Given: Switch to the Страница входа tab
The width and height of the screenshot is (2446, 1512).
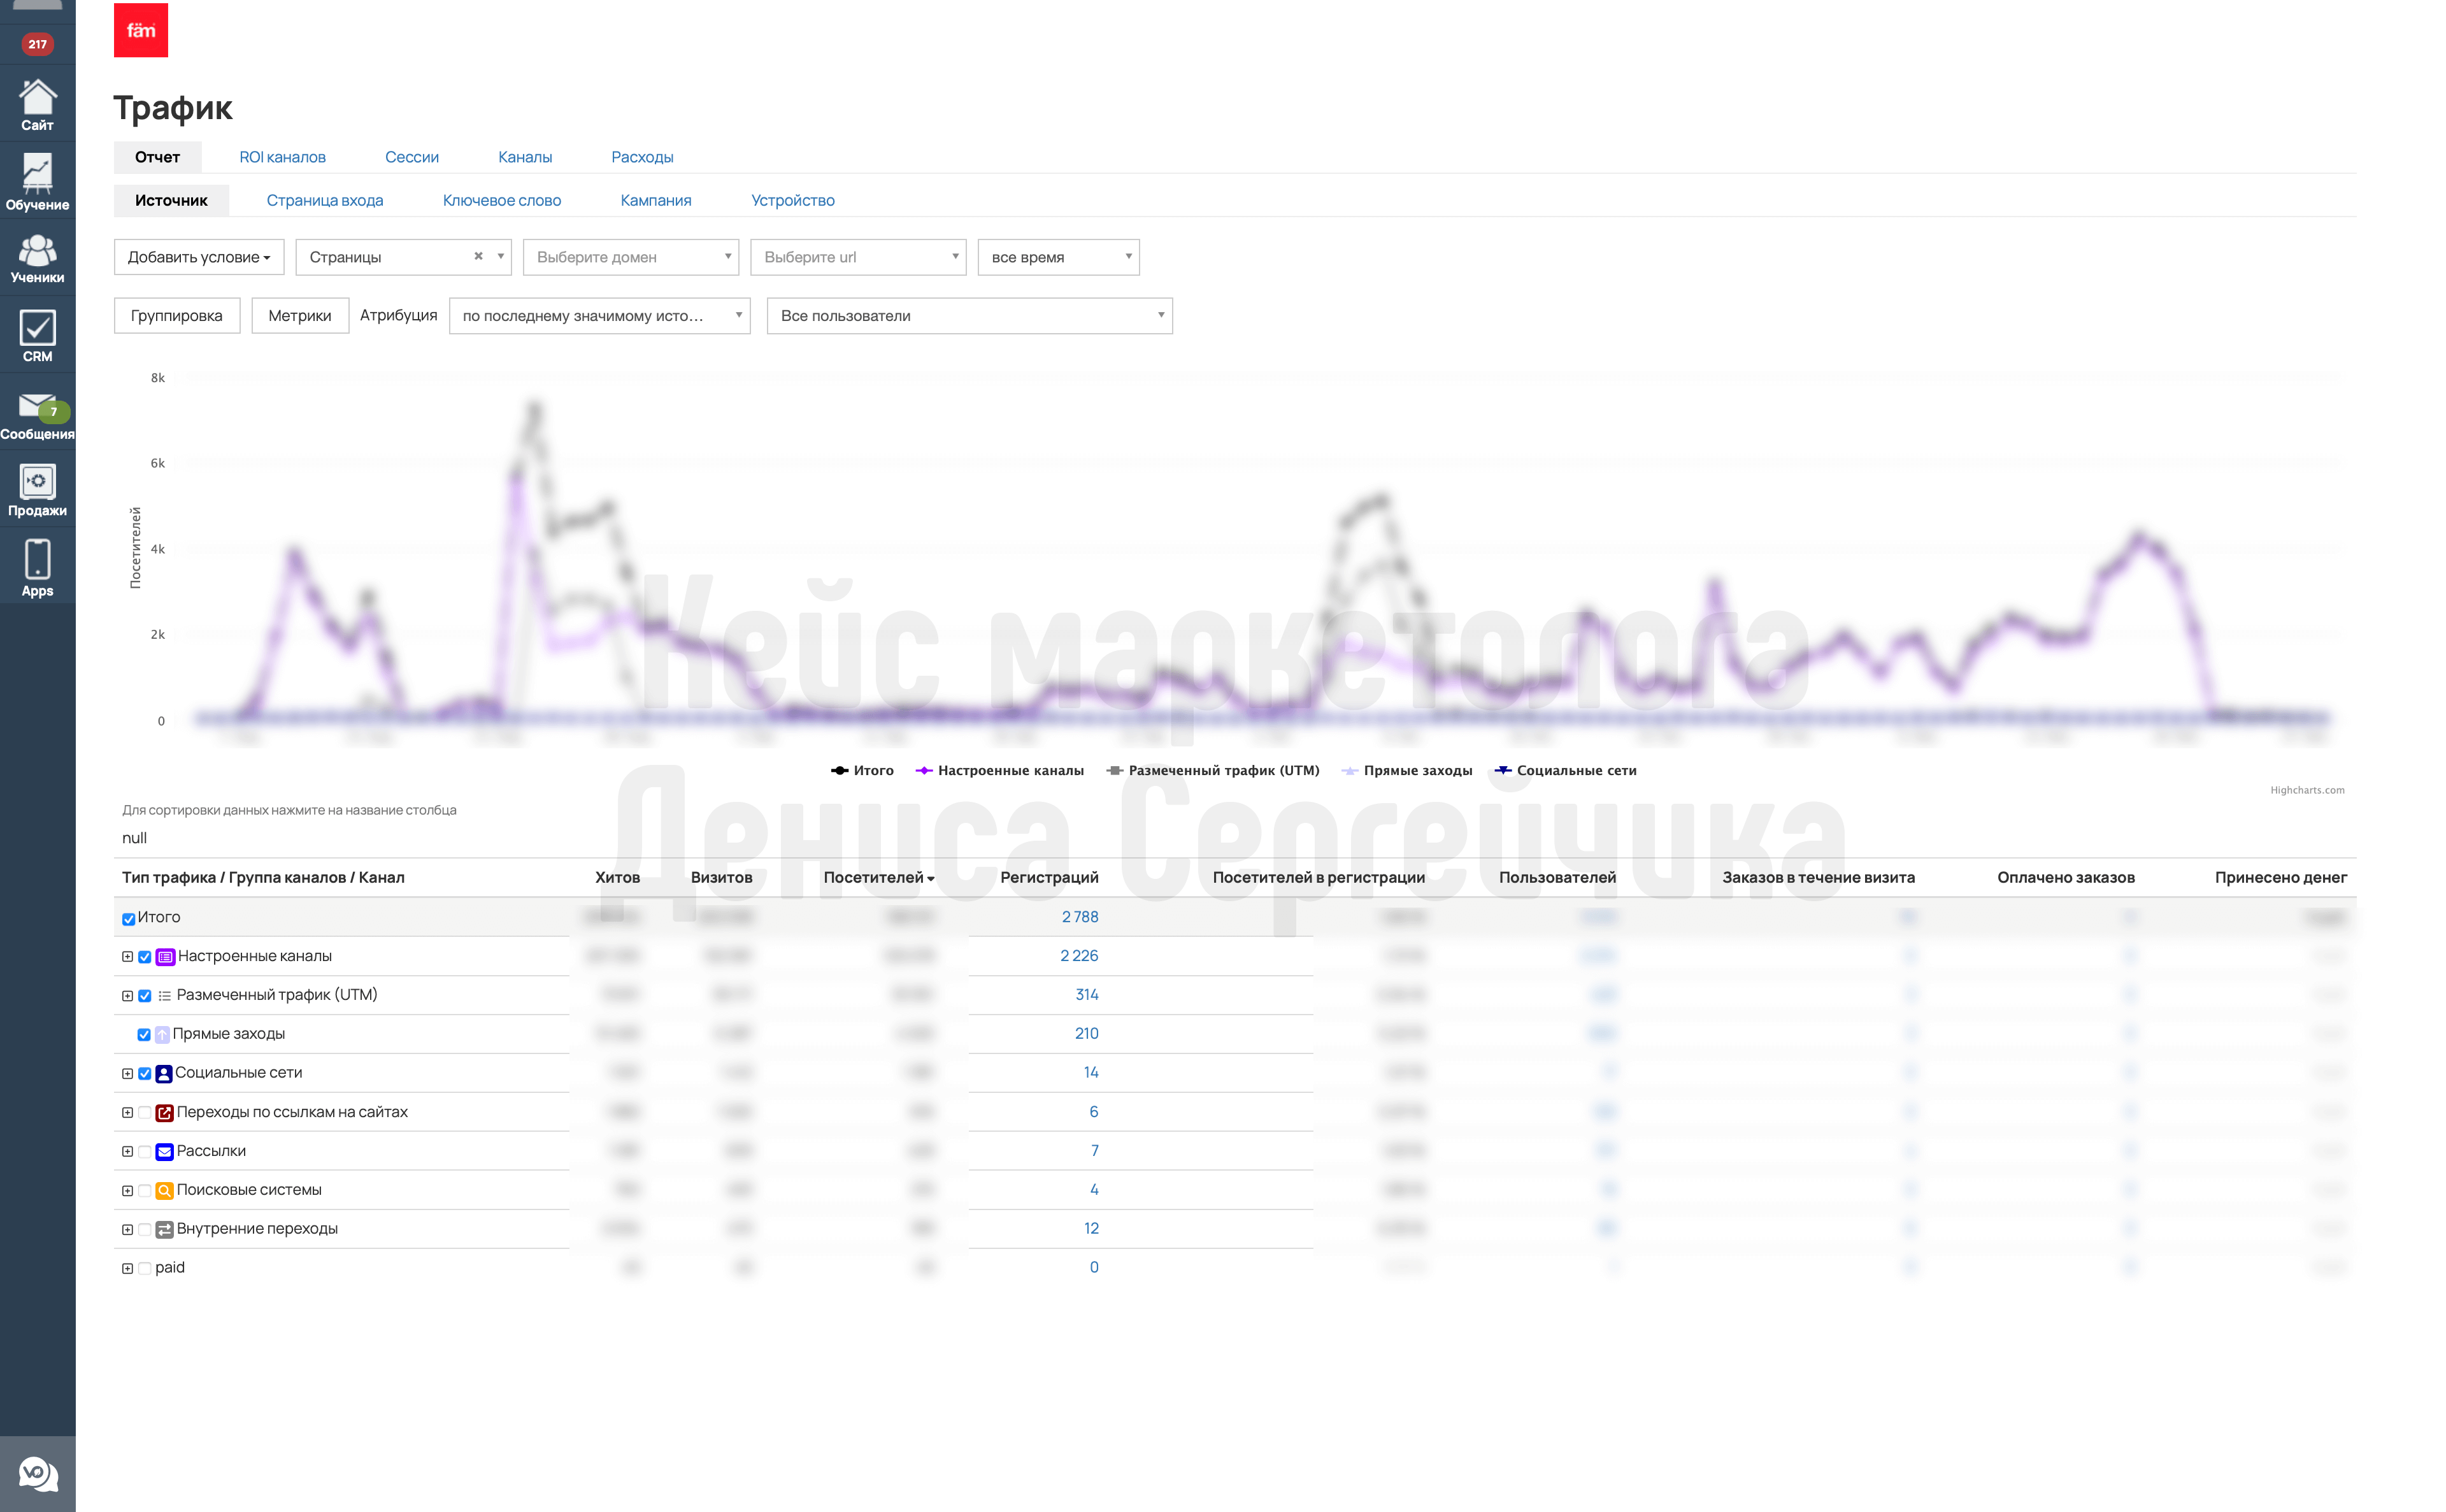Looking at the screenshot, I should pos(325,200).
